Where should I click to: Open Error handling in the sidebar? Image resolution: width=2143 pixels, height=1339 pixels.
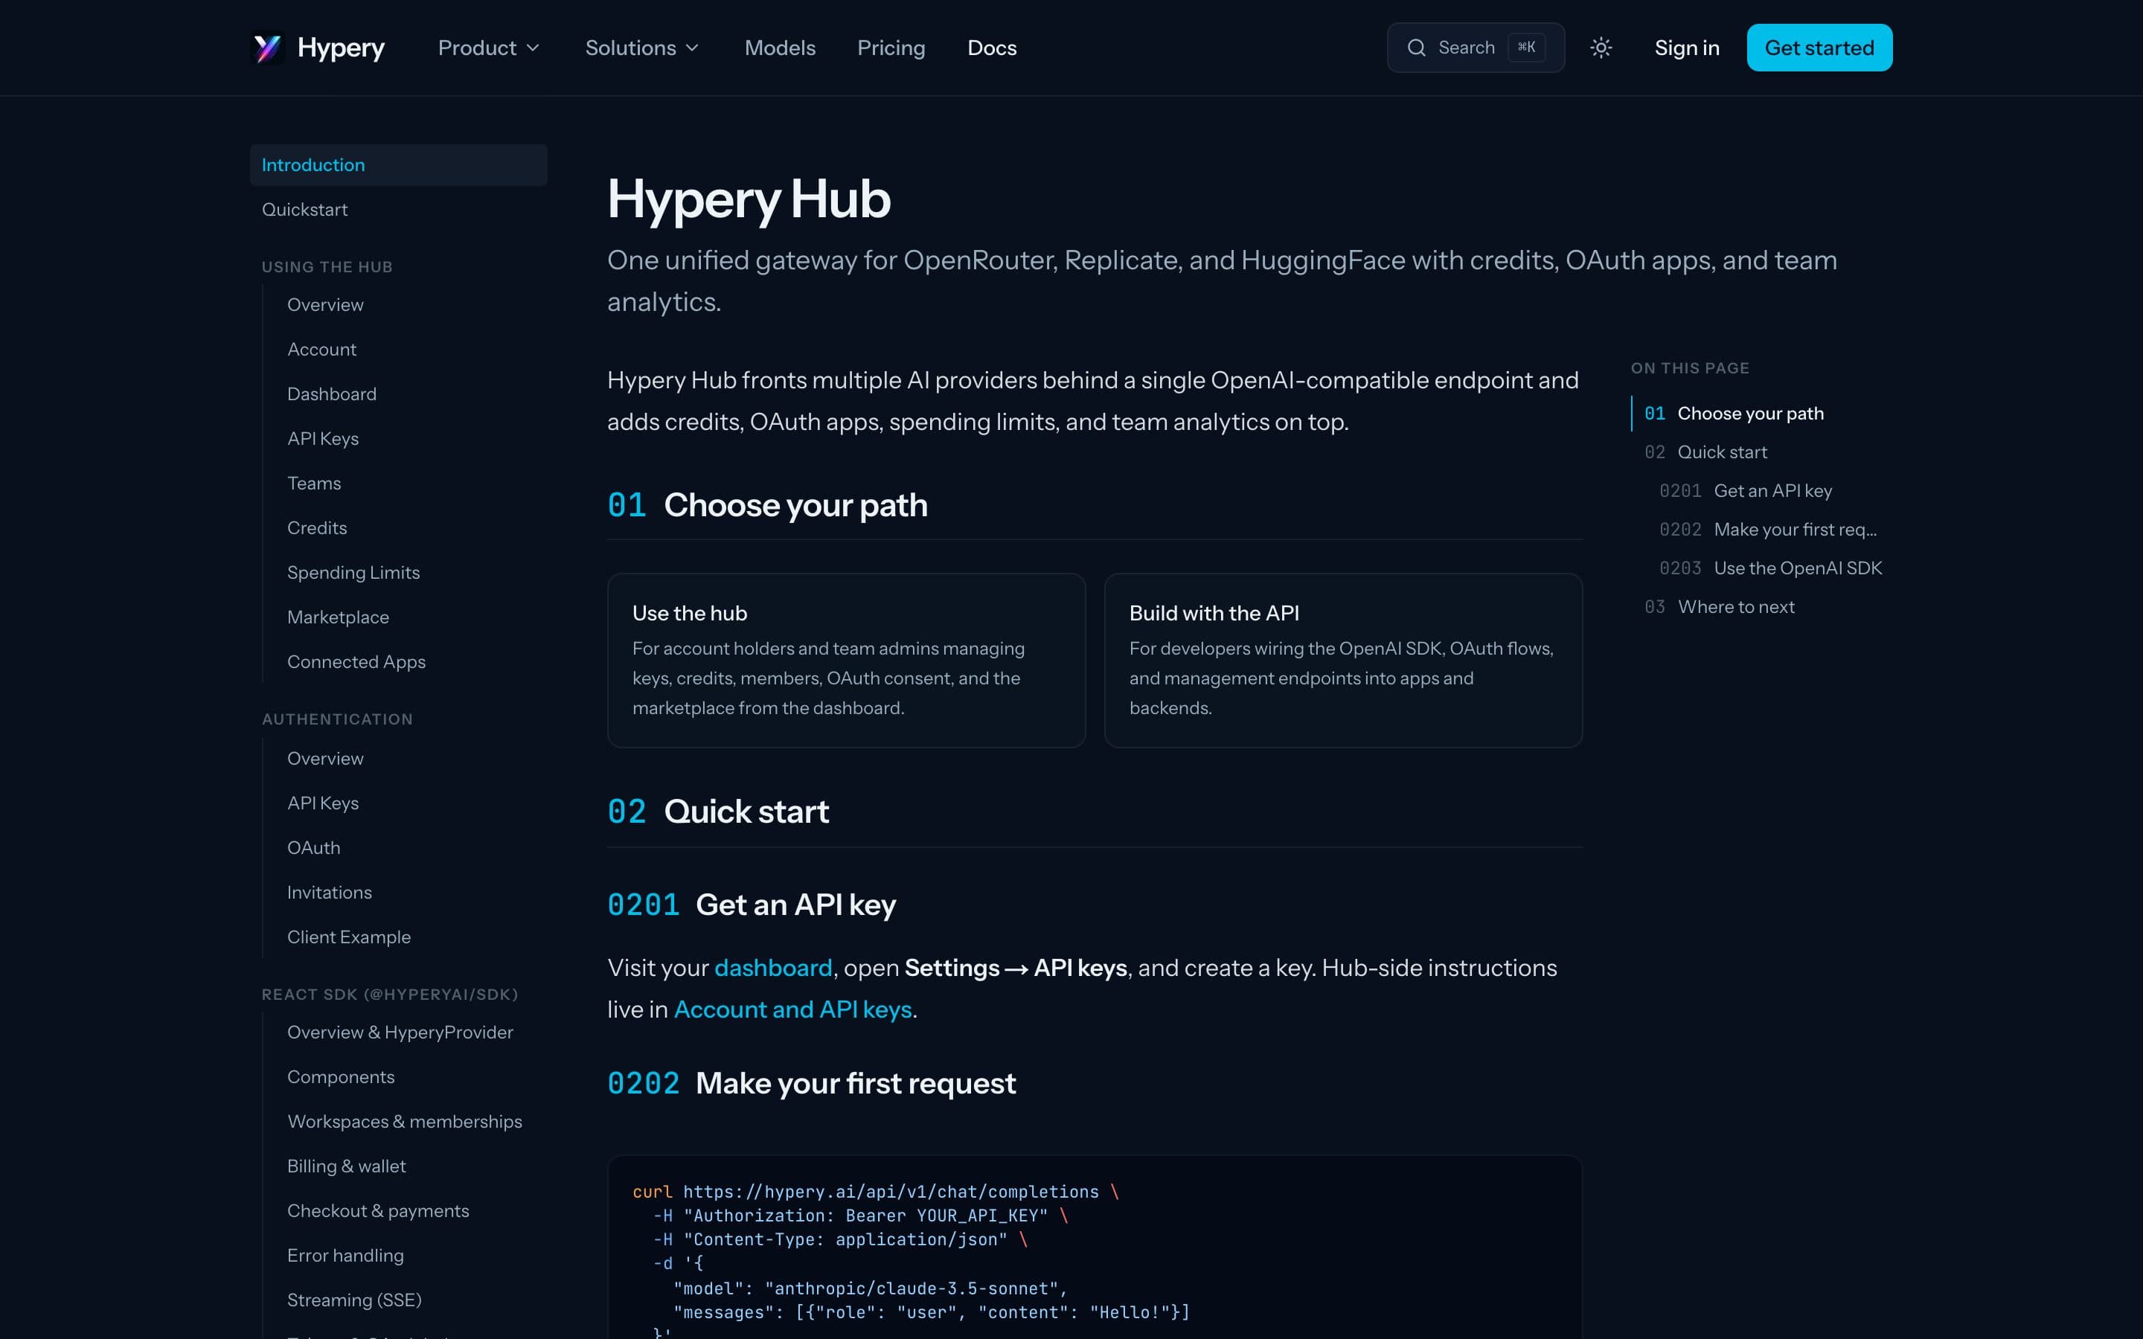pyautogui.click(x=345, y=1256)
